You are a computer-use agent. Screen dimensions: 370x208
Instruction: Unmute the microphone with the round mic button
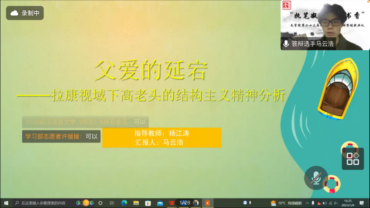[316, 178]
